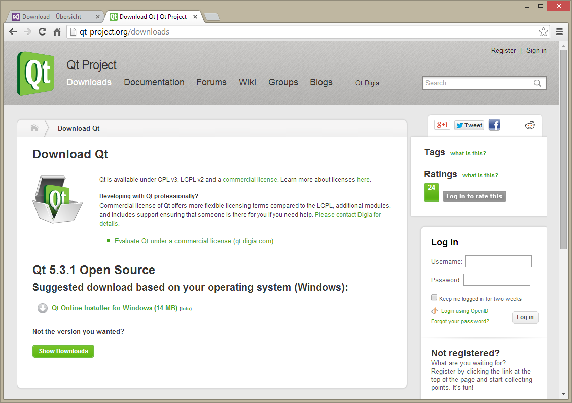Click the (Info) link beside the installer

tap(185, 309)
